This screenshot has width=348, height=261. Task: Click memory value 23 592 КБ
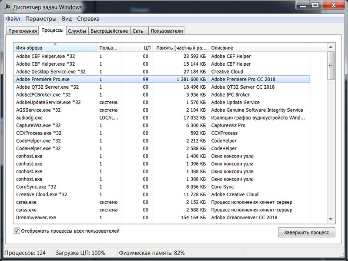194,56
